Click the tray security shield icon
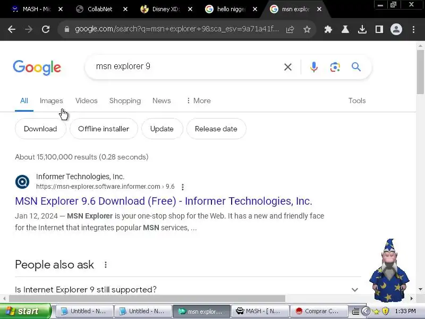The width and height of the screenshot is (425, 319). pyautogui.click(x=385, y=311)
